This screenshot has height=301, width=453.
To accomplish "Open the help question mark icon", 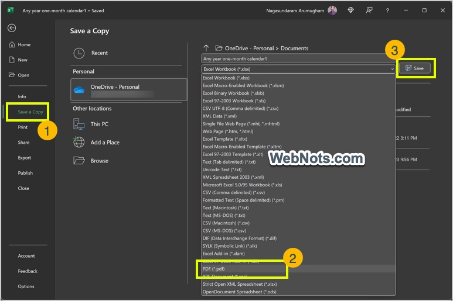I will [387, 11].
